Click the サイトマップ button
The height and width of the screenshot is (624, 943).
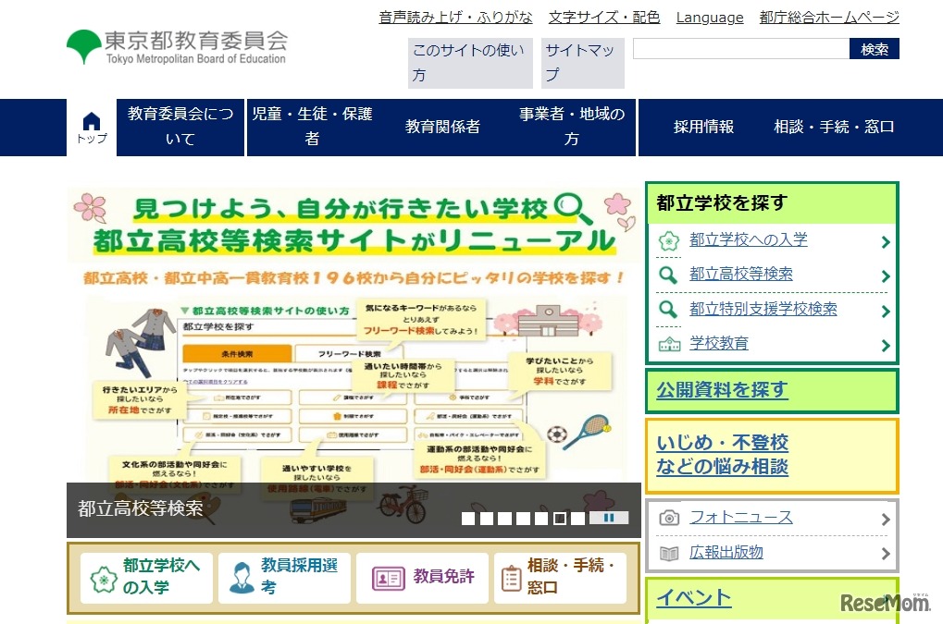click(583, 63)
